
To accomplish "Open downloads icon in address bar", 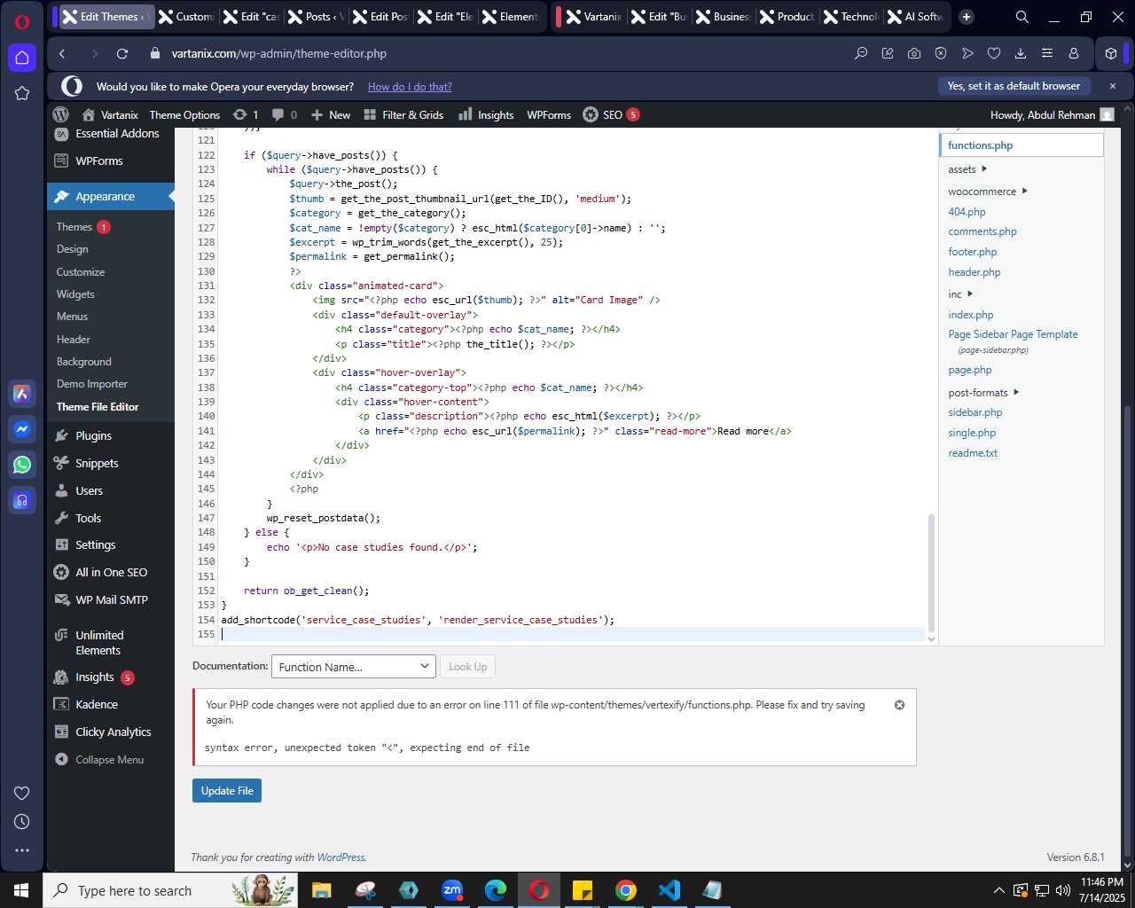I will (x=1021, y=53).
